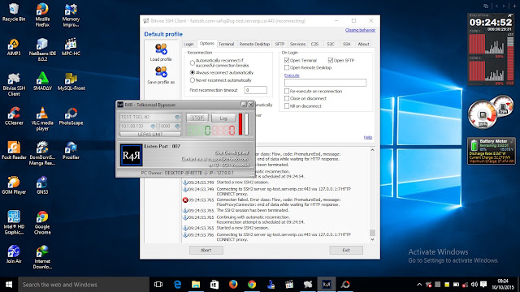Viewport: 520px width, 292px height.
Task: Click the log scrollbar down arrow
Action: click(x=372, y=239)
